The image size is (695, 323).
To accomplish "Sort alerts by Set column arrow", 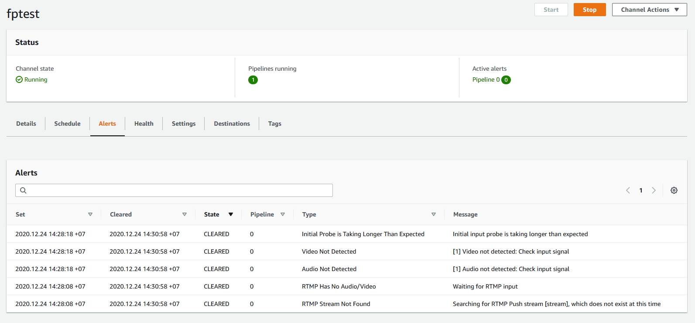I will [x=90, y=214].
